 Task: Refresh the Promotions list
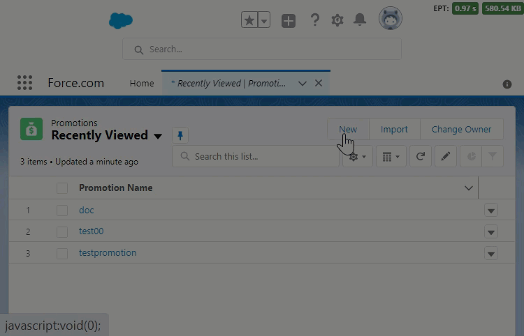coord(420,157)
